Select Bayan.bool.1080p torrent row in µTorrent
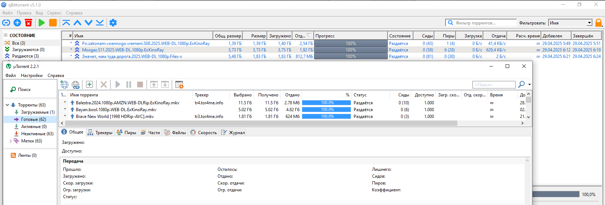Viewport: 605px width, 205px height. pos(292,109)
